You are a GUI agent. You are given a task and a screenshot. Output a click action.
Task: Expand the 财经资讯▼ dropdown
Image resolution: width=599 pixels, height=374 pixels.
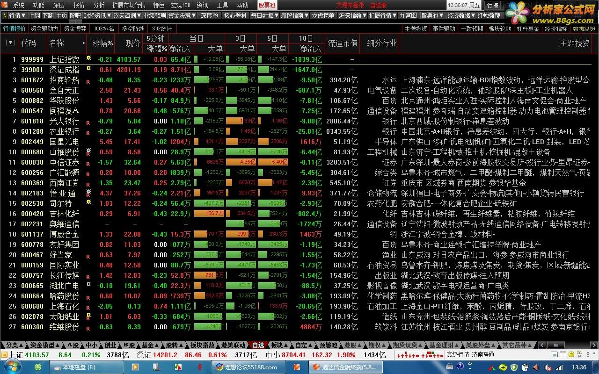tap(97, 15)
